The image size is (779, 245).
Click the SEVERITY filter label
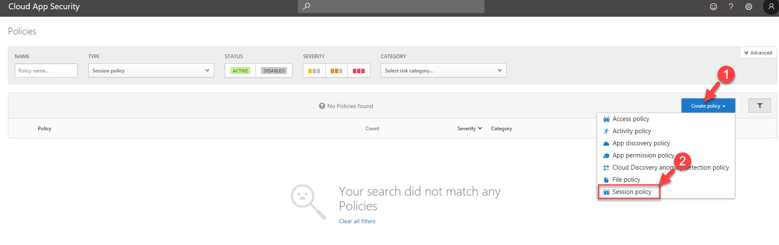(314, 57)
